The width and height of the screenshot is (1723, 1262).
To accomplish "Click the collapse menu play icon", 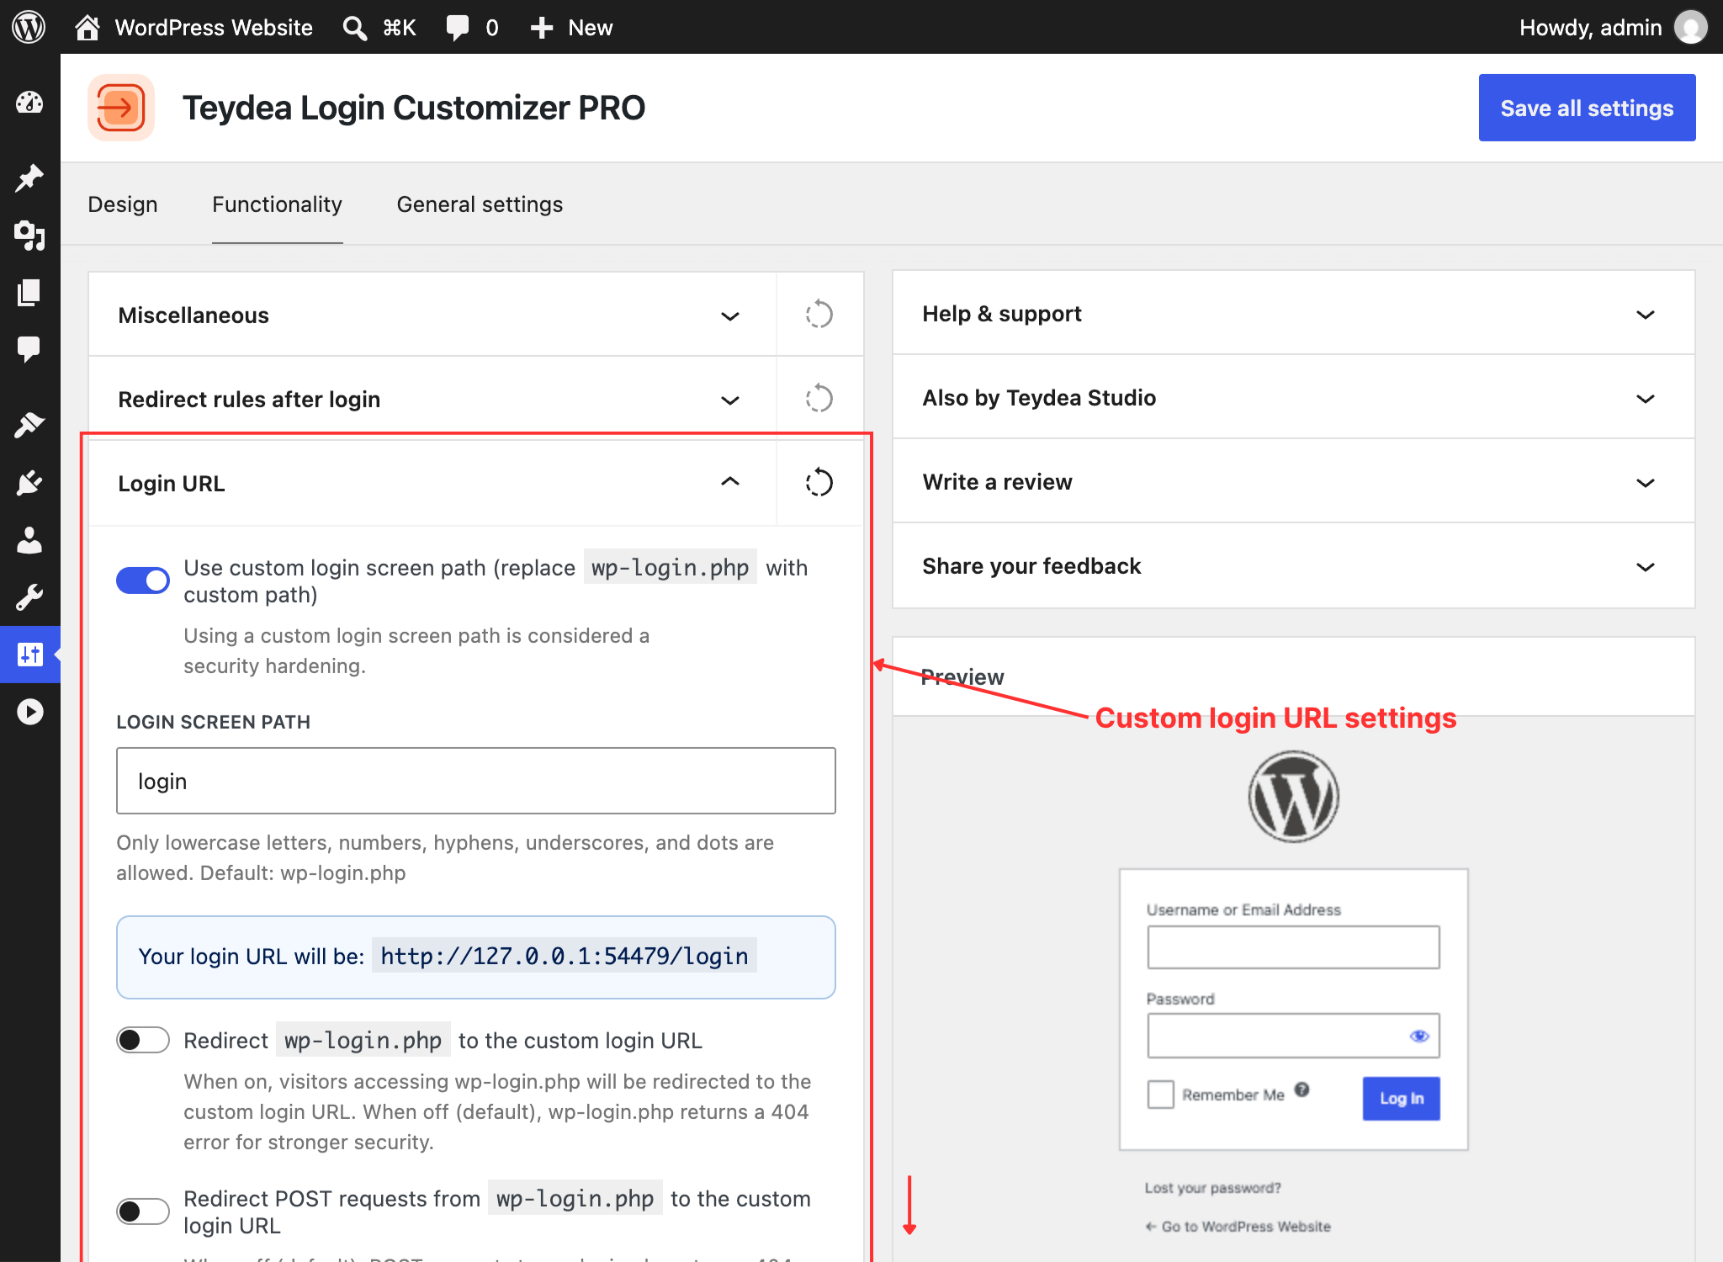I will coord(29,712).
